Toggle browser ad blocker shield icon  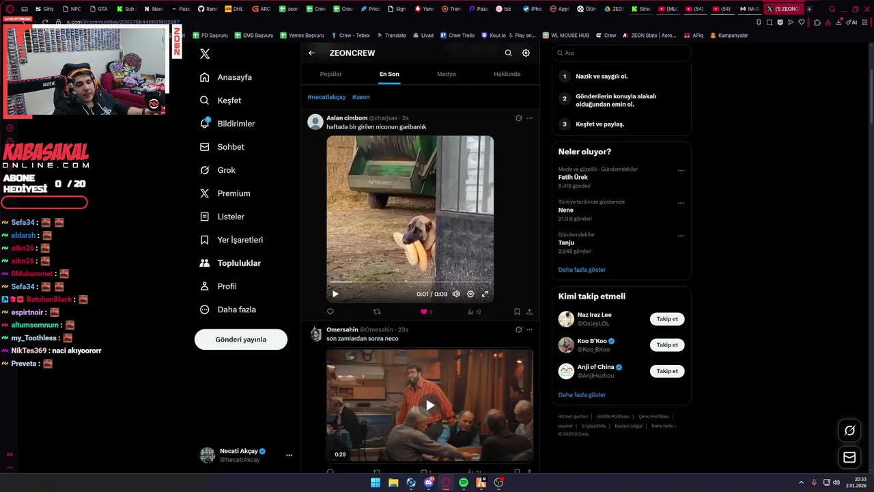click(781, 22)
